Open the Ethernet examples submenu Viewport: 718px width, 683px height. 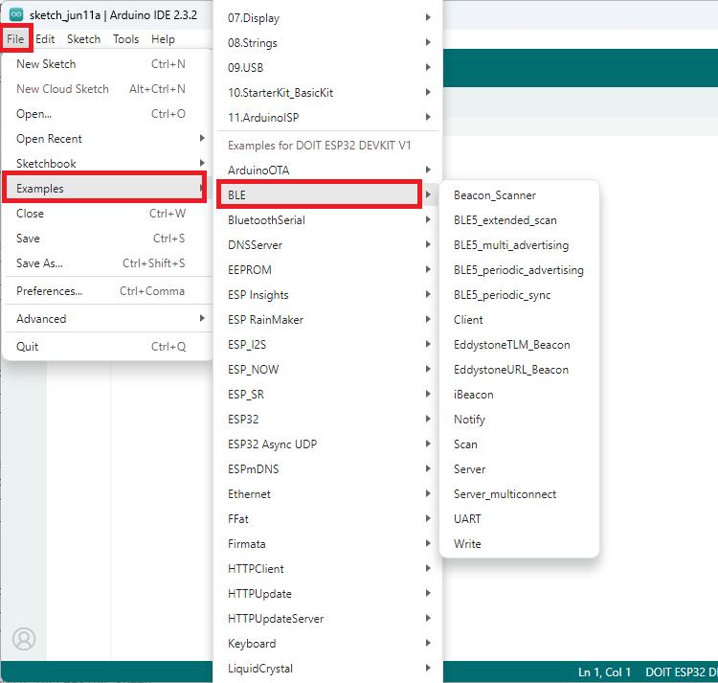coord(327,494)
